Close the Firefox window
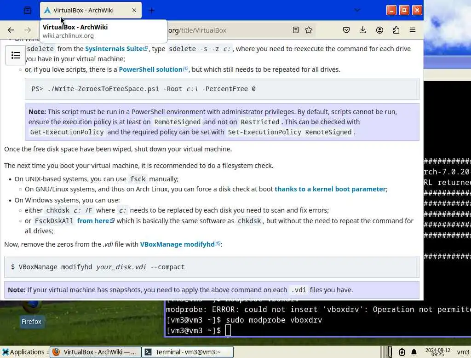Image resolution: width=471 pixels, height=358 pixels. [x=417, y=11]
